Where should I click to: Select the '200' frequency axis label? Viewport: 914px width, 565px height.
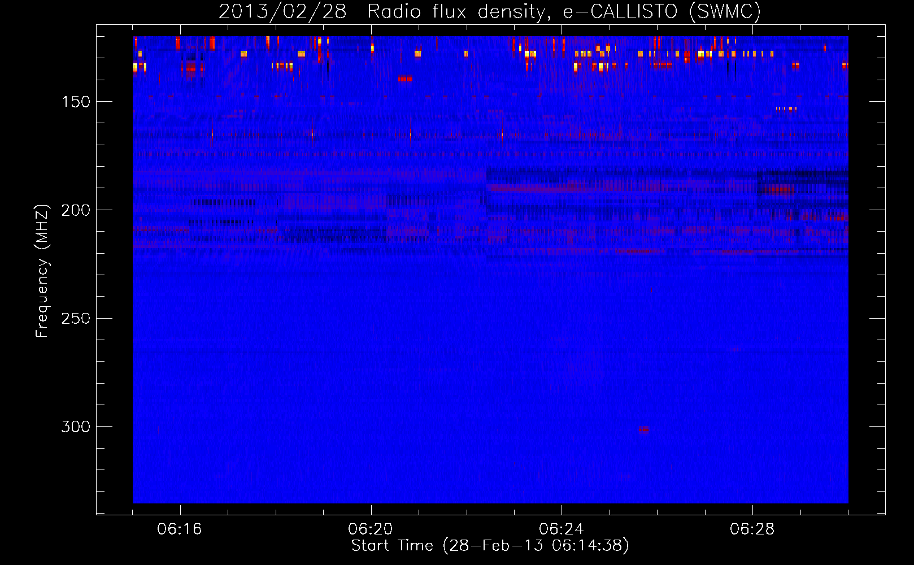[x=76, y=210]
